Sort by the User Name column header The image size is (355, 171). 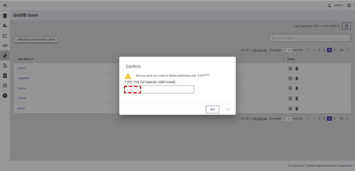[x=25, y=59]
